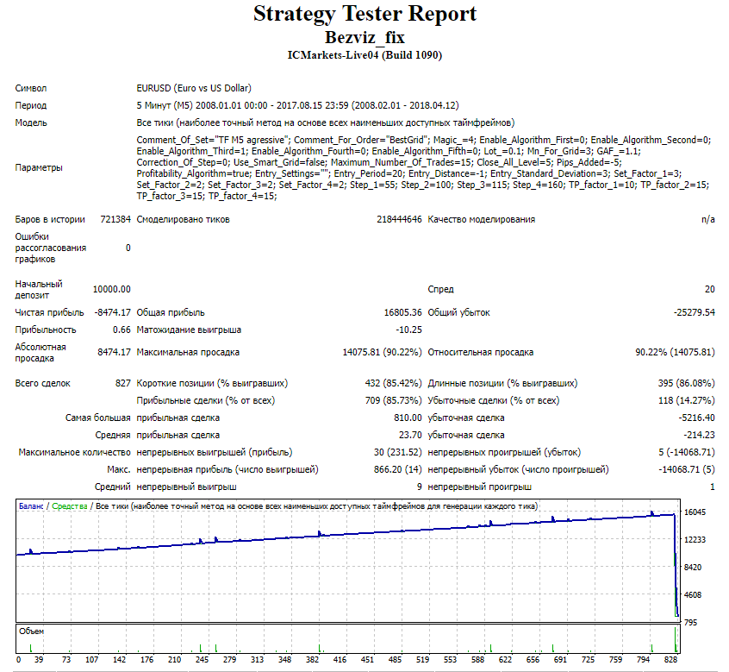
Task: Click absolute drawdown value 8474.17
Action: point(114,352)
